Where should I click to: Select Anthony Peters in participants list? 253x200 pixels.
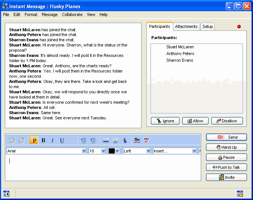click(x=180, y=54)
